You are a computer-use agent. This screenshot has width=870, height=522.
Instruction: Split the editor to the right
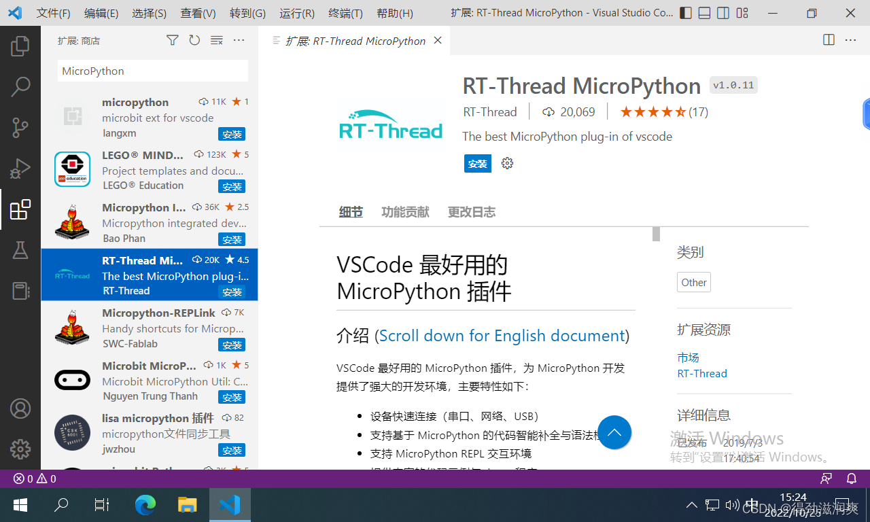[829, 40]
